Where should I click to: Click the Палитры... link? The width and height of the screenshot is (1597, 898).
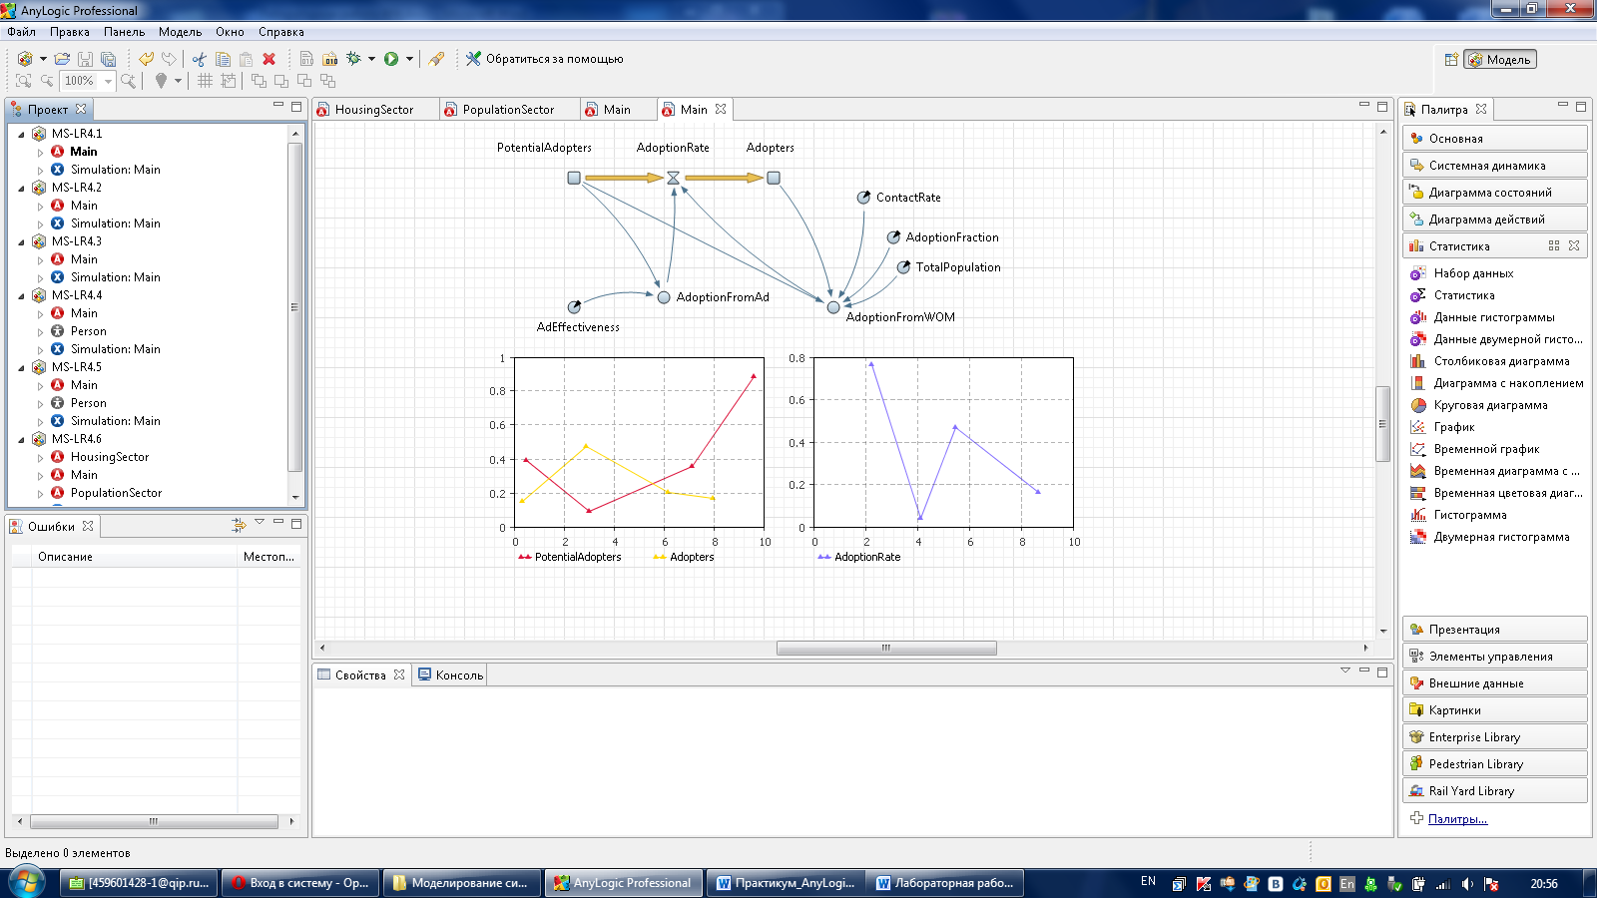click(x=1457, y=819)
